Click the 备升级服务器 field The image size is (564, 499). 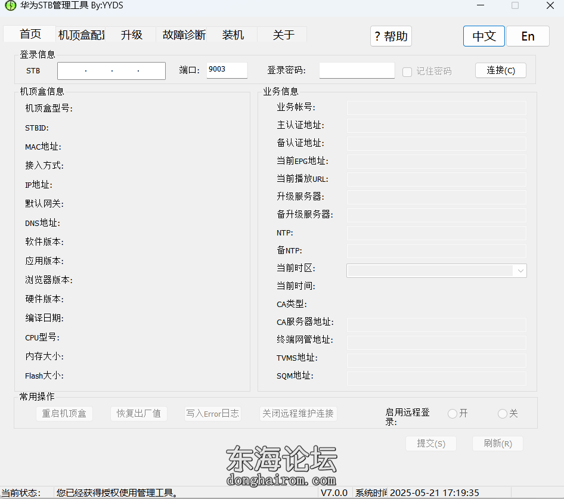point(436,215)
